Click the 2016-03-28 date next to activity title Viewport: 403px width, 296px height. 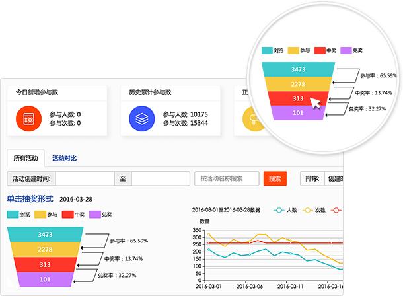tap(76, 199)
